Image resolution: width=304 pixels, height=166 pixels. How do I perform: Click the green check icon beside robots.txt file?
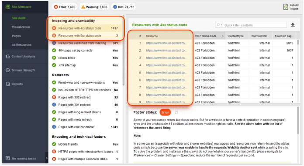(x=54, y=58)
